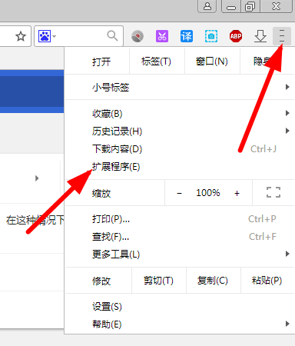Click the bookmark star icon
This screenshot has height=346, width=295.
[21, 36]
